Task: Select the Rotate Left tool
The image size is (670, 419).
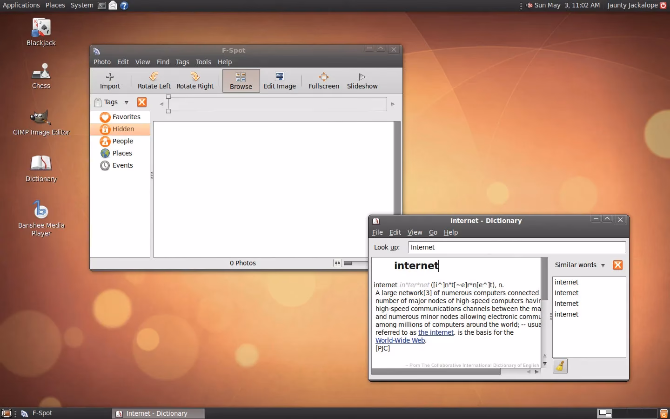Action: [154, 81]
